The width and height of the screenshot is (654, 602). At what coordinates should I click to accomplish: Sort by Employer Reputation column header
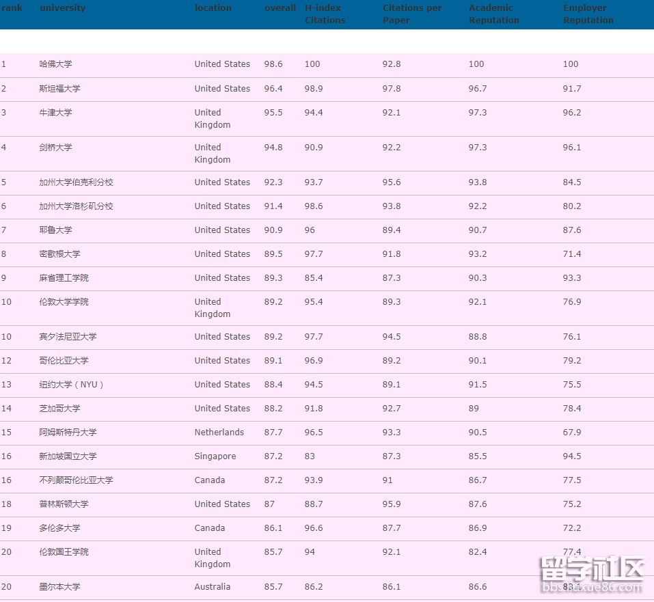coord(588,14)
